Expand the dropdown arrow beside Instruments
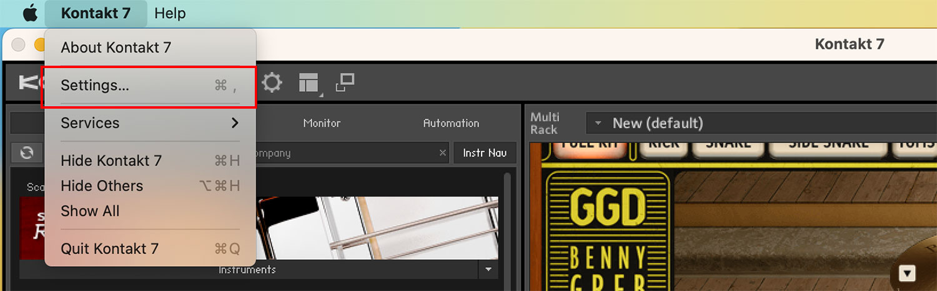This screenshot has width=937, height=291. pyautogui.click(x=488, y=270)
